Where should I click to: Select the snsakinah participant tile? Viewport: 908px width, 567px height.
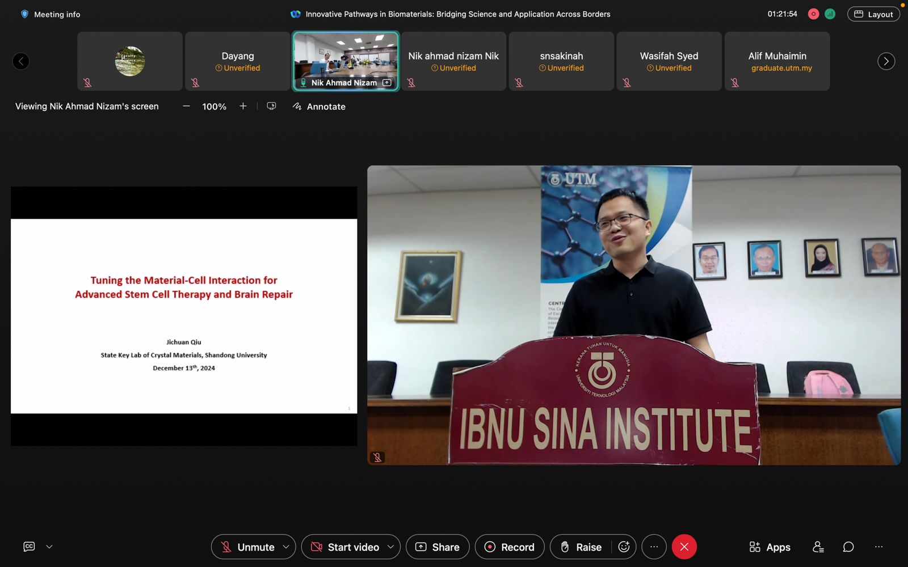click(561, 61)
